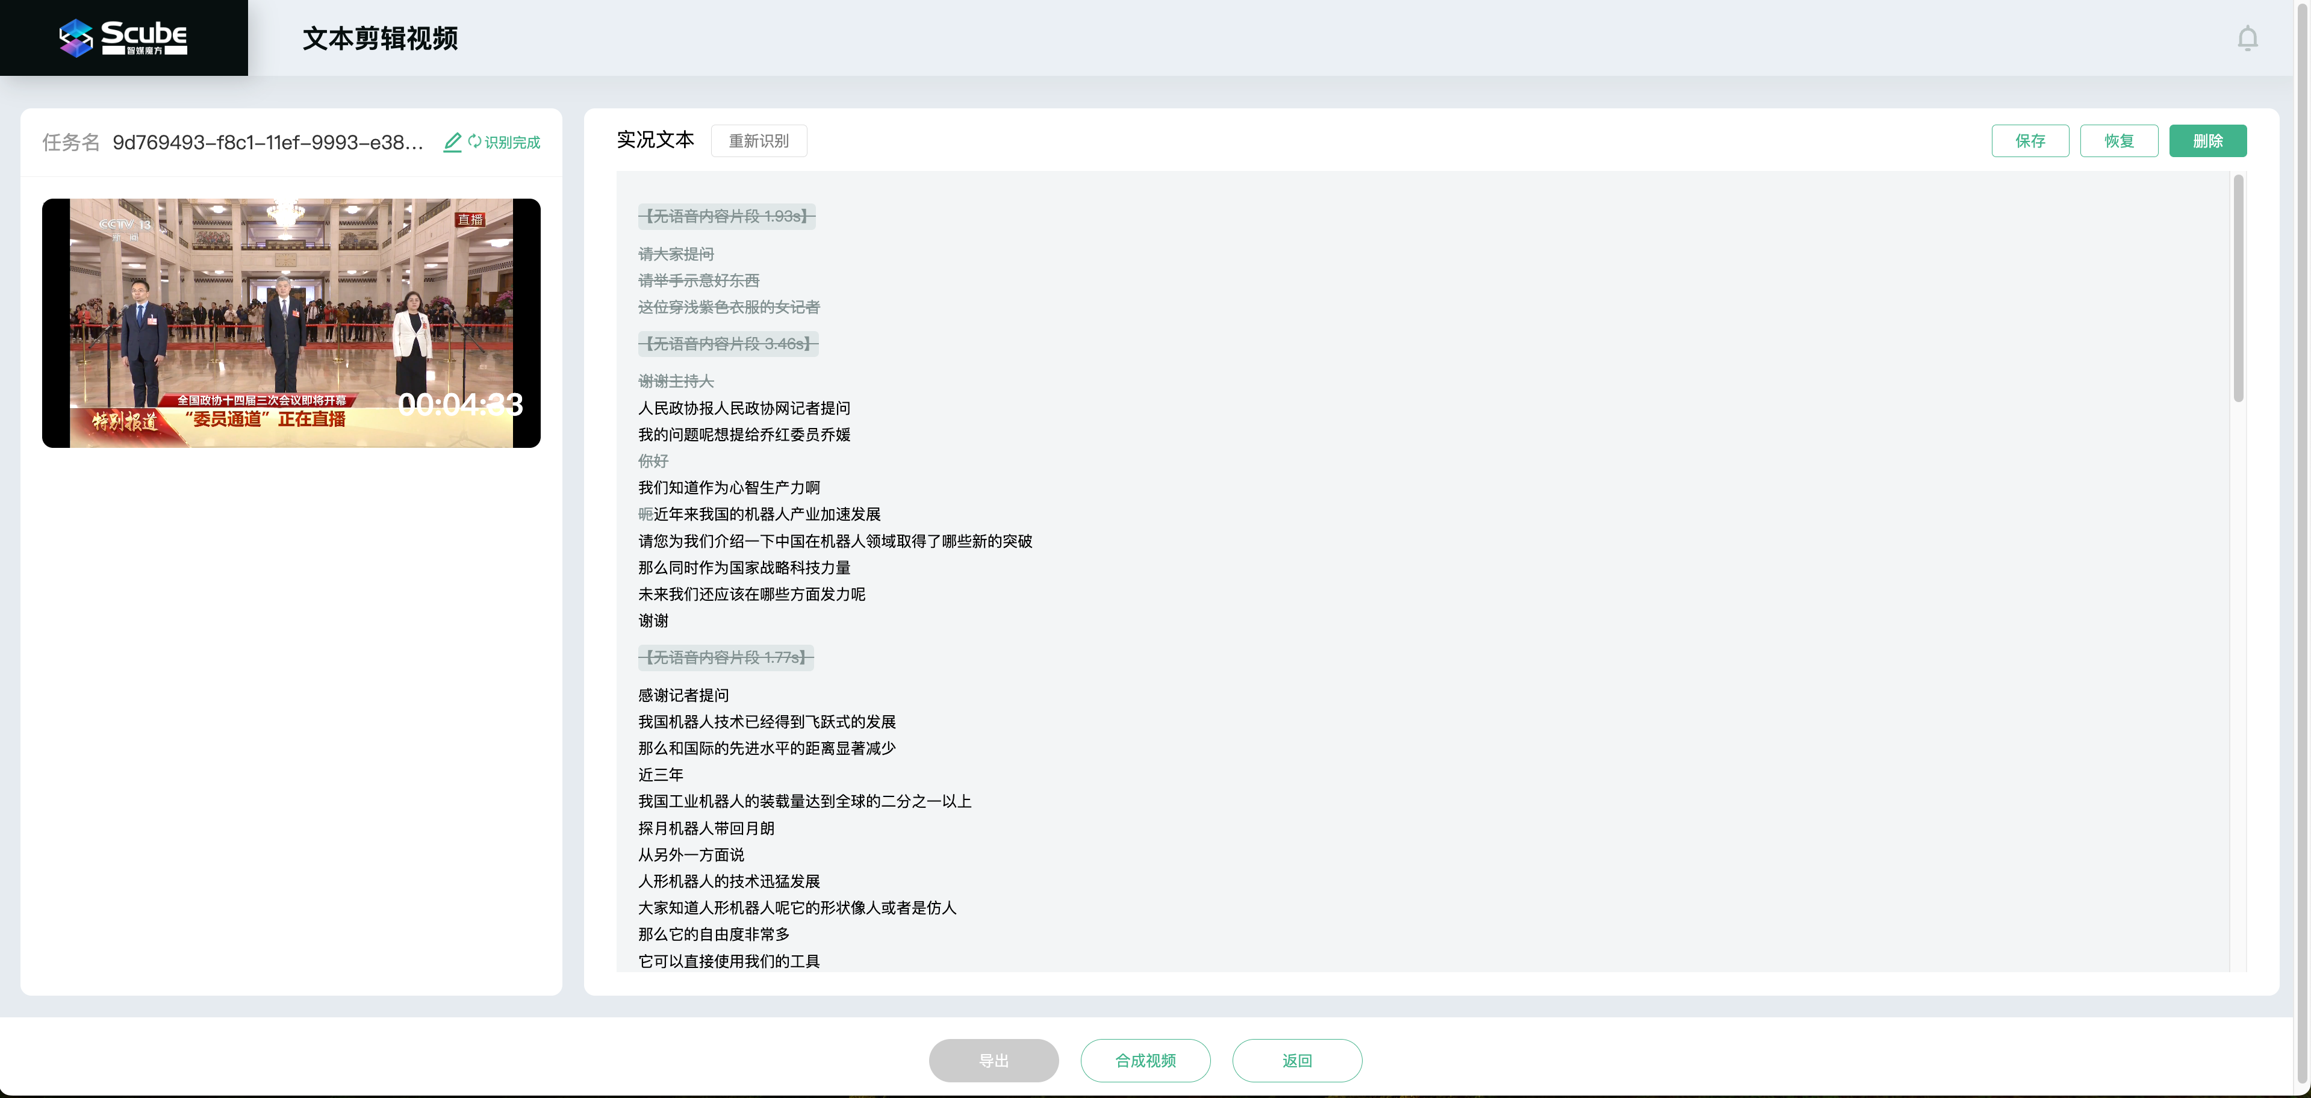Click the 合成视频 button
Screen dimensions: 2311x1098
(1145, 1060)
